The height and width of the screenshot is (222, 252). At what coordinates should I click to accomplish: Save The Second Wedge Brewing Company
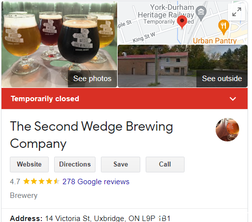pyautogui.click(x=121, y=165)
